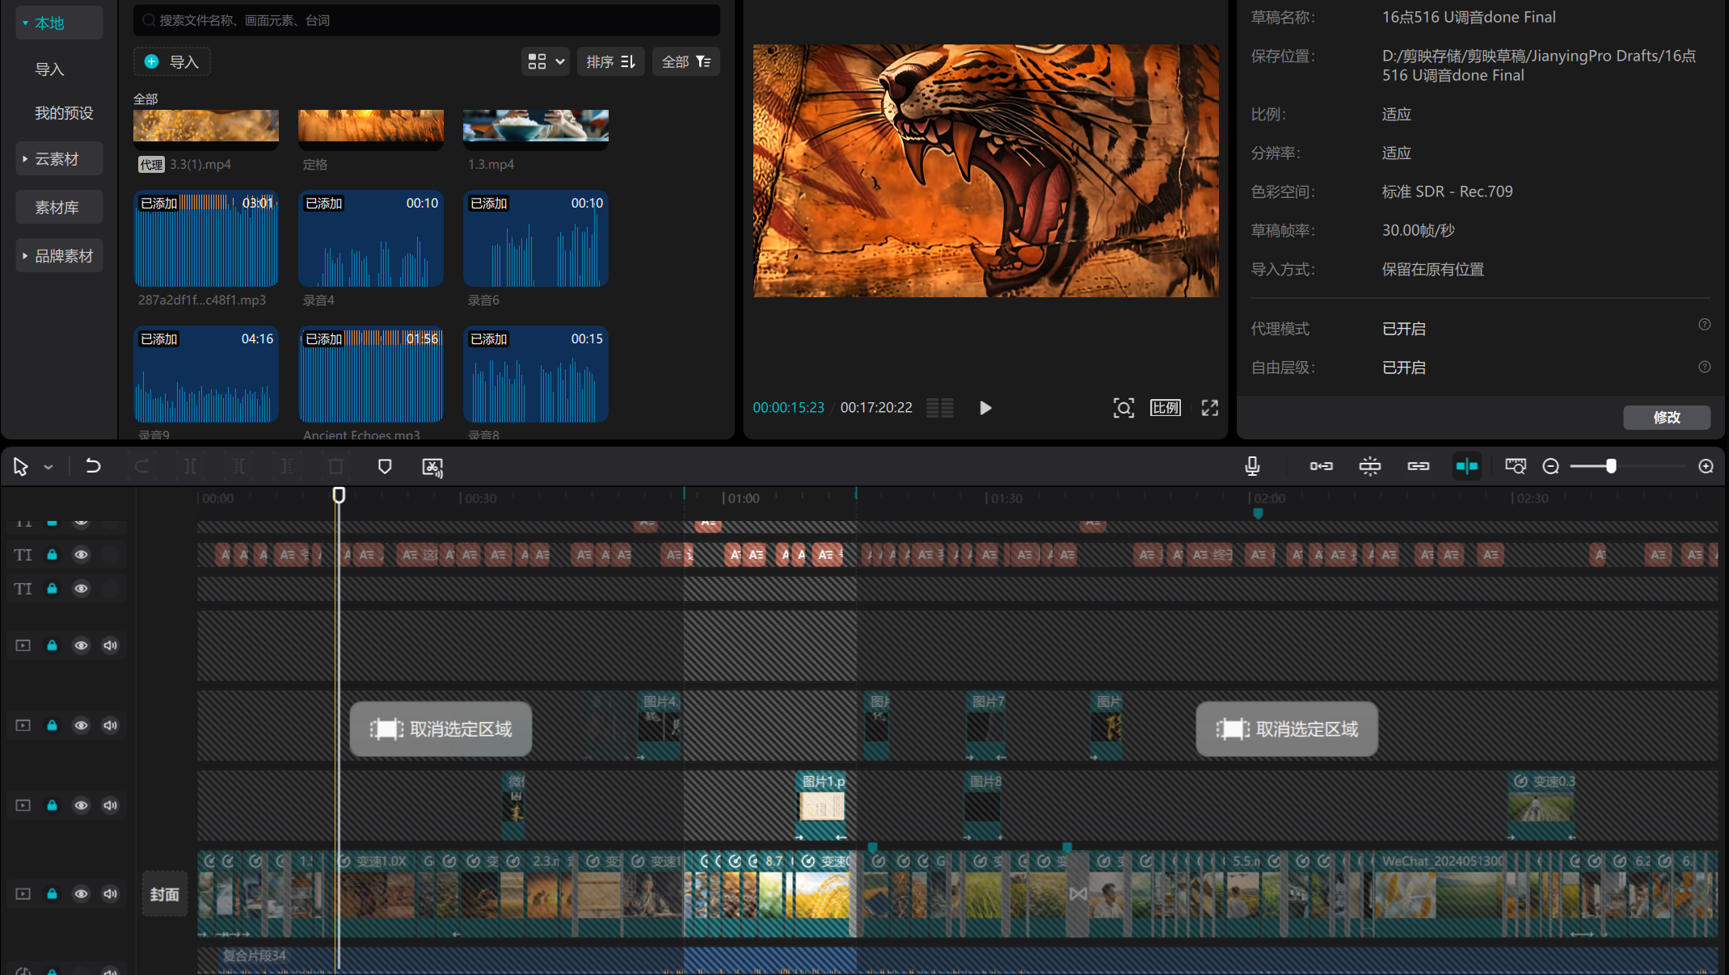Unlock the main video track beside 封面
1729x975 pixels.
tap(52, 894)
